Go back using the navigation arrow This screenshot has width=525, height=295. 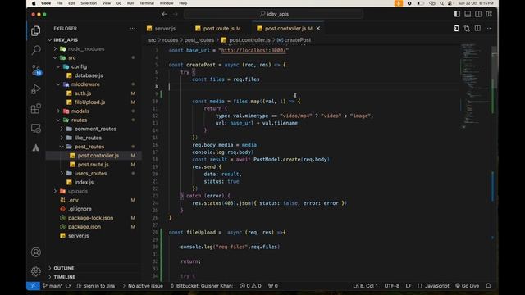[164, 14]
